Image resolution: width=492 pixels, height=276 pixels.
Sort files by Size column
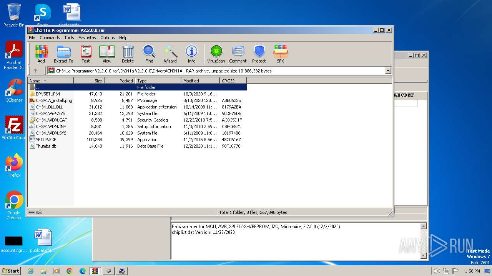89,81
